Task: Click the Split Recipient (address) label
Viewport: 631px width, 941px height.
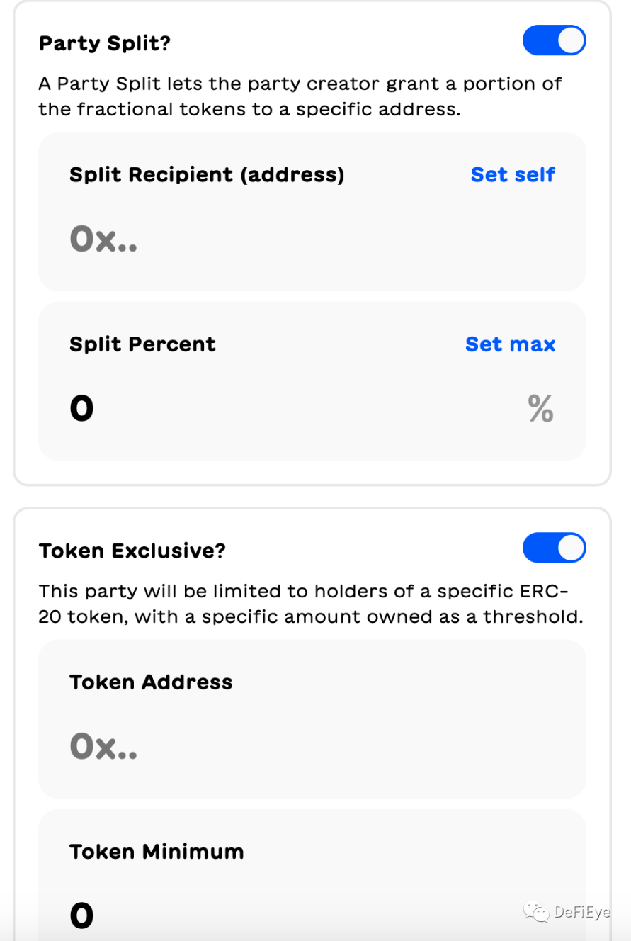Action: [x=207, y=174]
